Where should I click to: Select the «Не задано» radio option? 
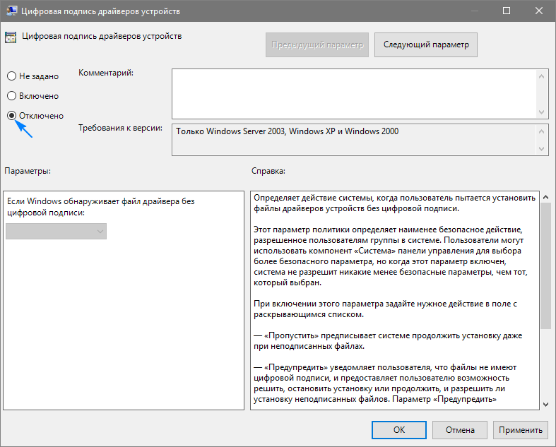point(11,76)
